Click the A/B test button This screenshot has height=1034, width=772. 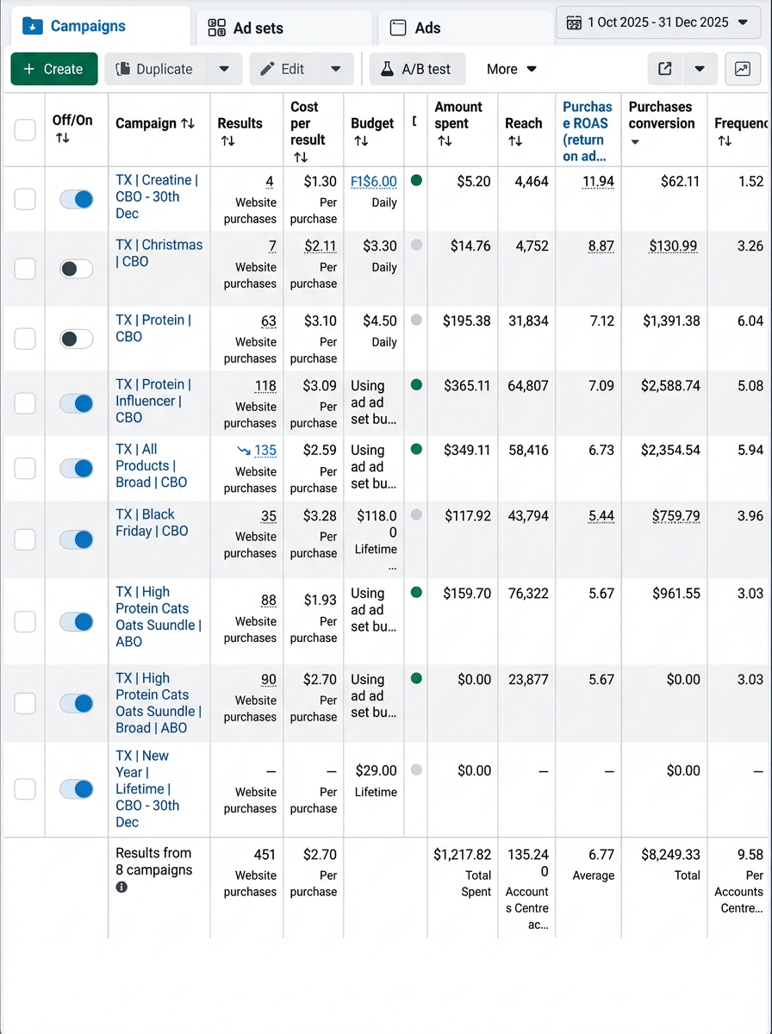(x=417, y=69)
